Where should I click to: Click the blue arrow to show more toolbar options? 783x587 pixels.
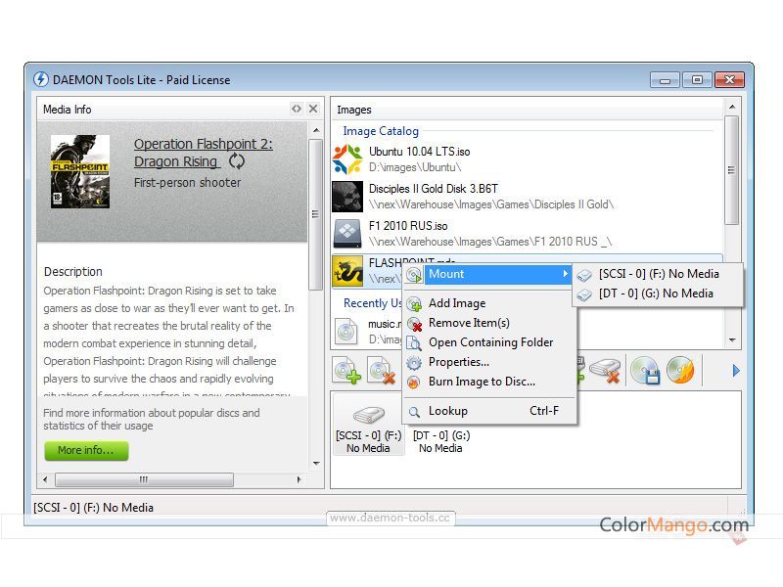735,371
